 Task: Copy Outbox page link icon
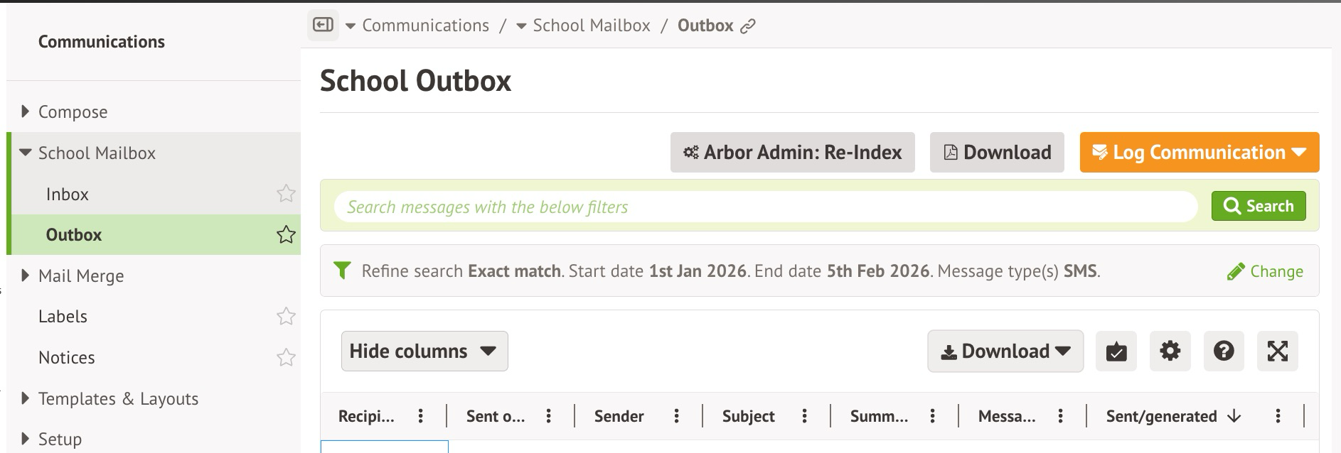pyautogui.click(x=747, y=26)
